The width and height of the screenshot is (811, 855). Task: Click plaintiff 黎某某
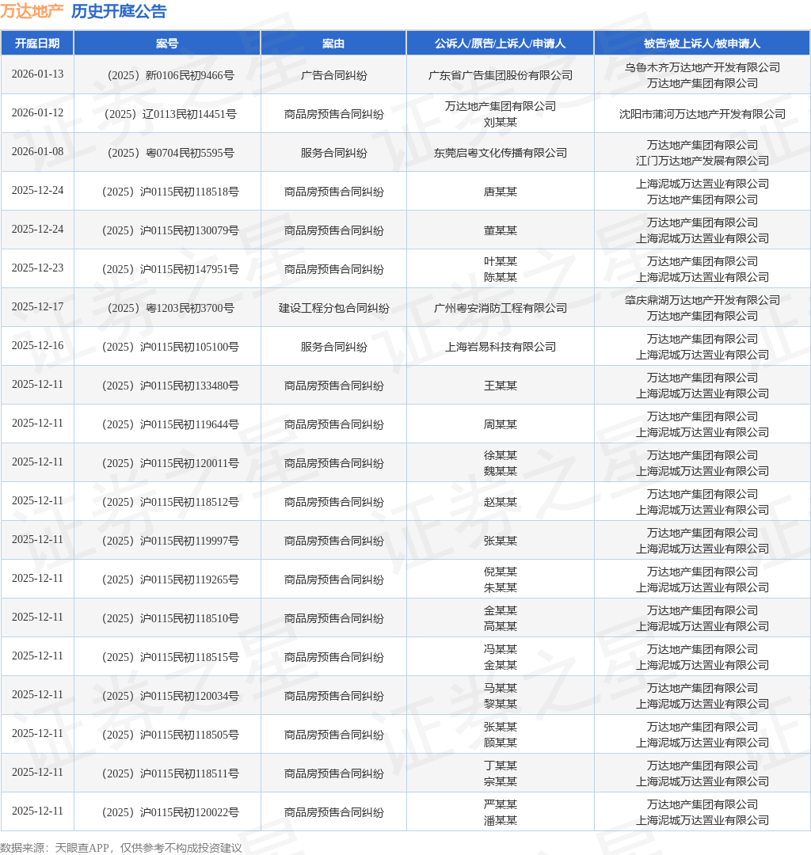coord(500,703)
